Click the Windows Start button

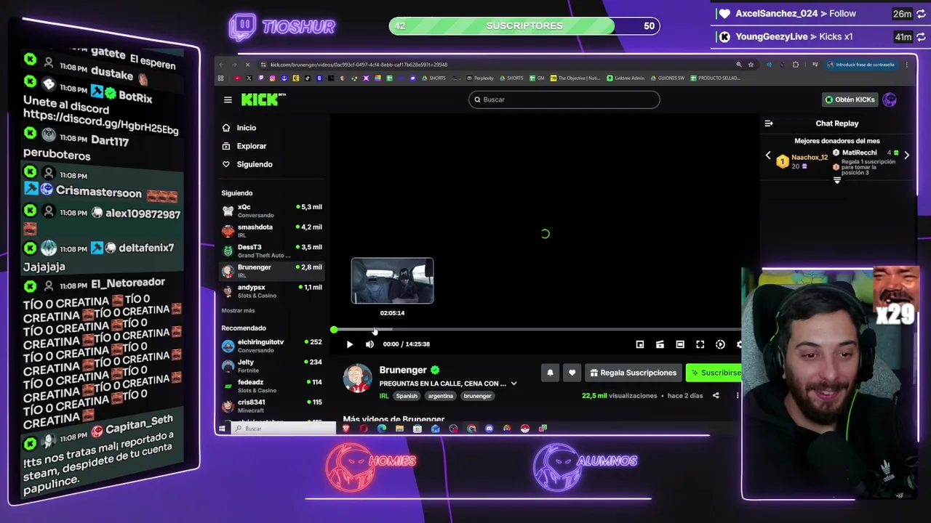point(222,429)
